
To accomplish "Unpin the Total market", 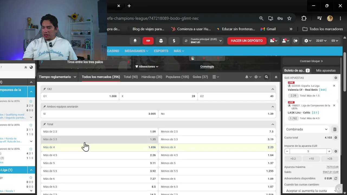I will pos(44,124).
